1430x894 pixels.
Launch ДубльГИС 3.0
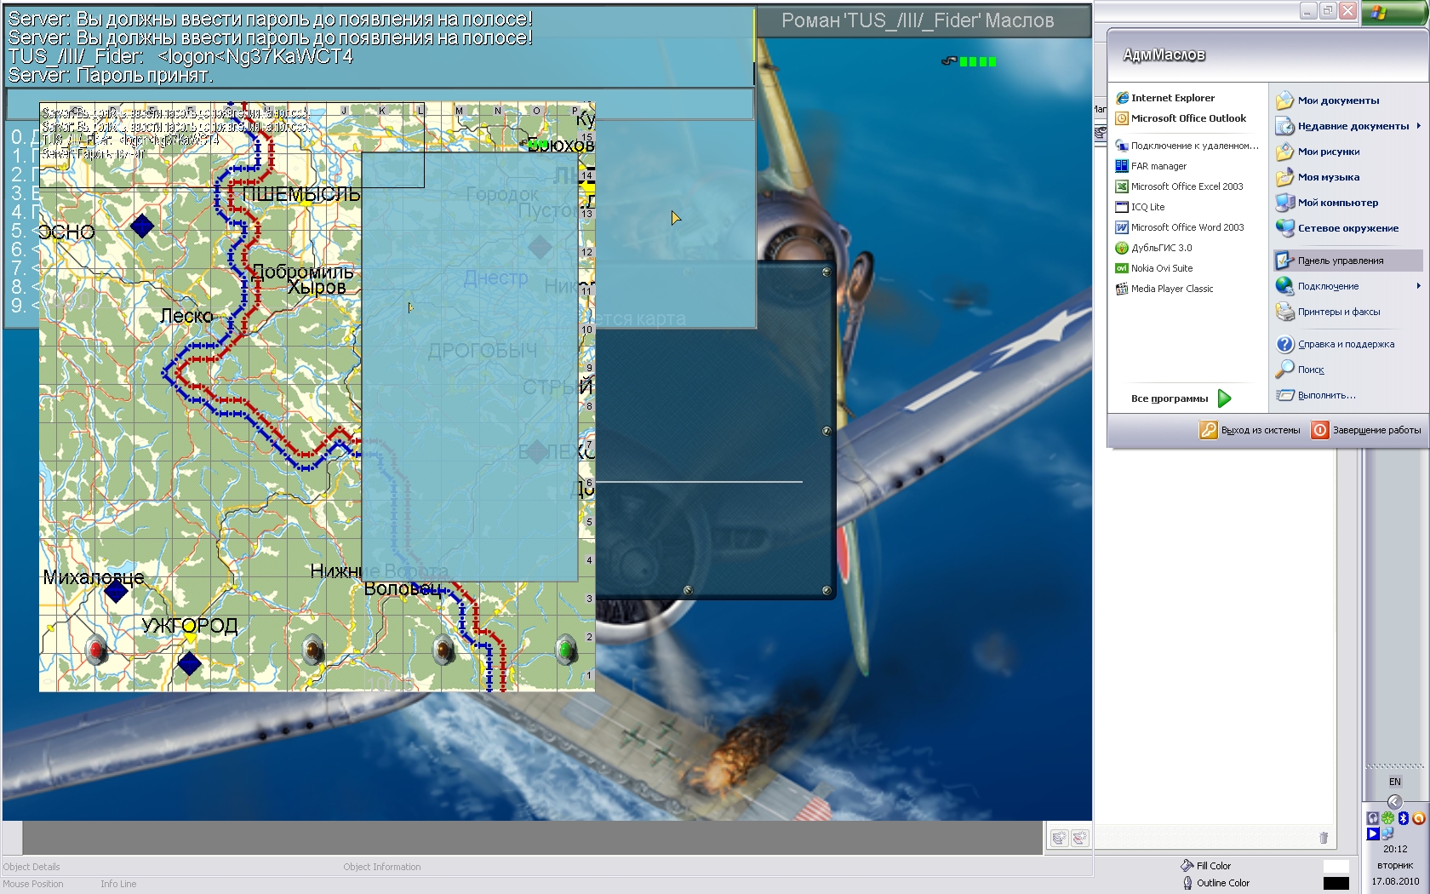(1161, 248)
